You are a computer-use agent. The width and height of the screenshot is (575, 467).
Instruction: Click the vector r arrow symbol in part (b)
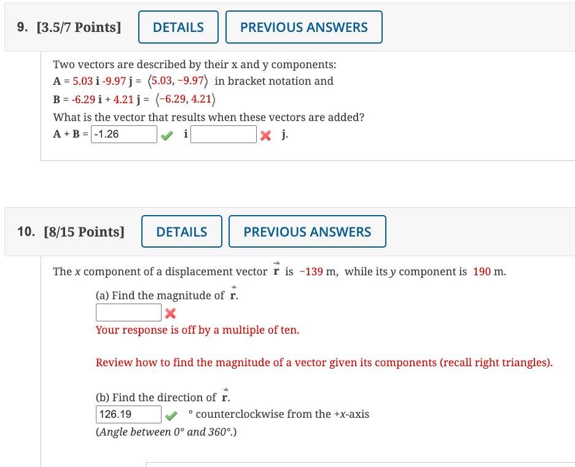click(225, 392)
